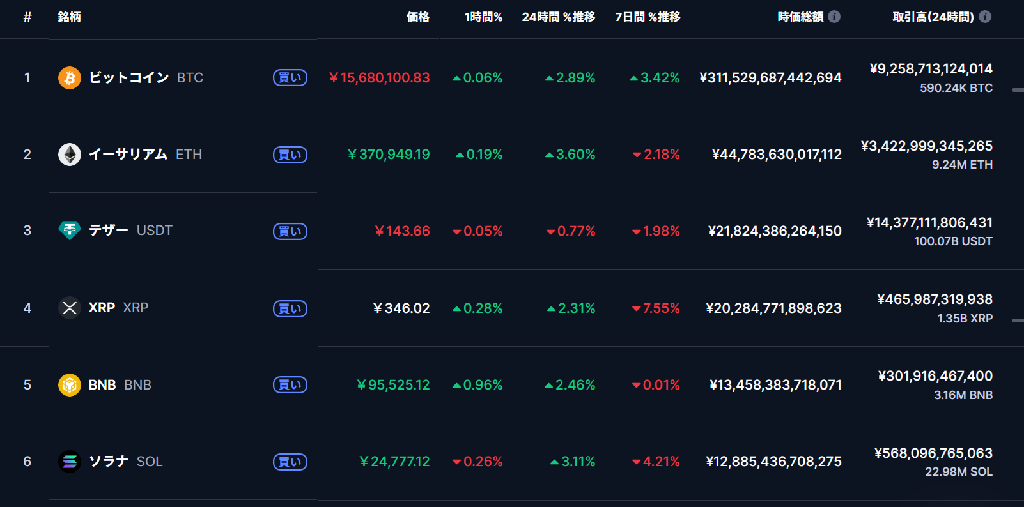Sort by the 7日間 %推移 column header
This screenshot has height=507, width=1024.
pos(648,17)
